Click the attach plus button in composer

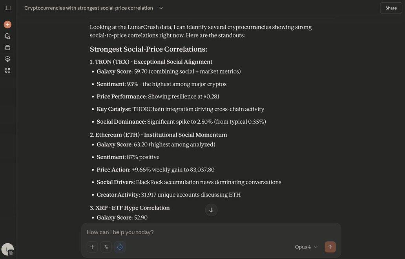92,247
